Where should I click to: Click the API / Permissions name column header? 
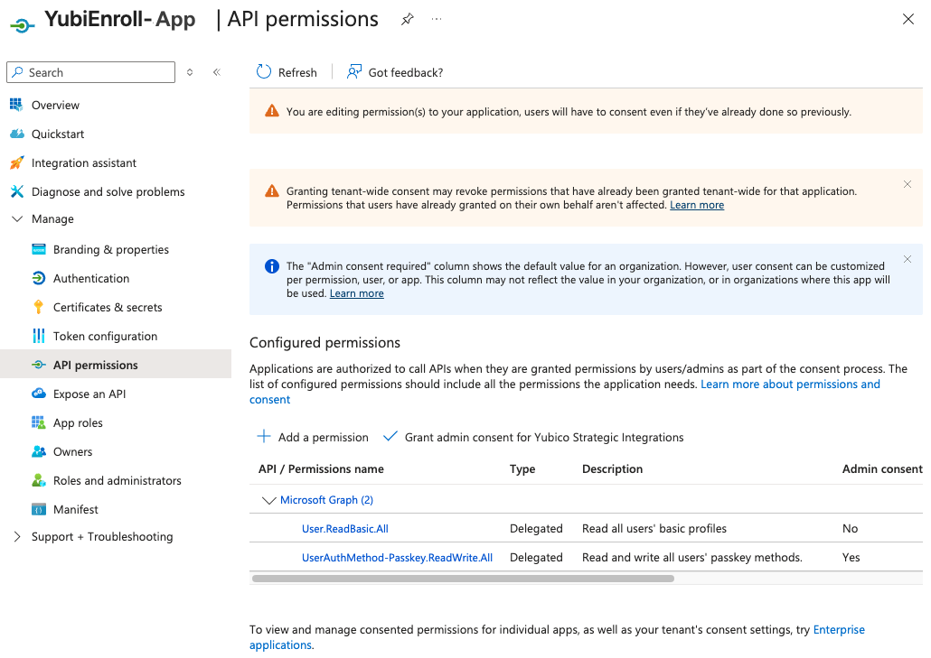[321, 468]
